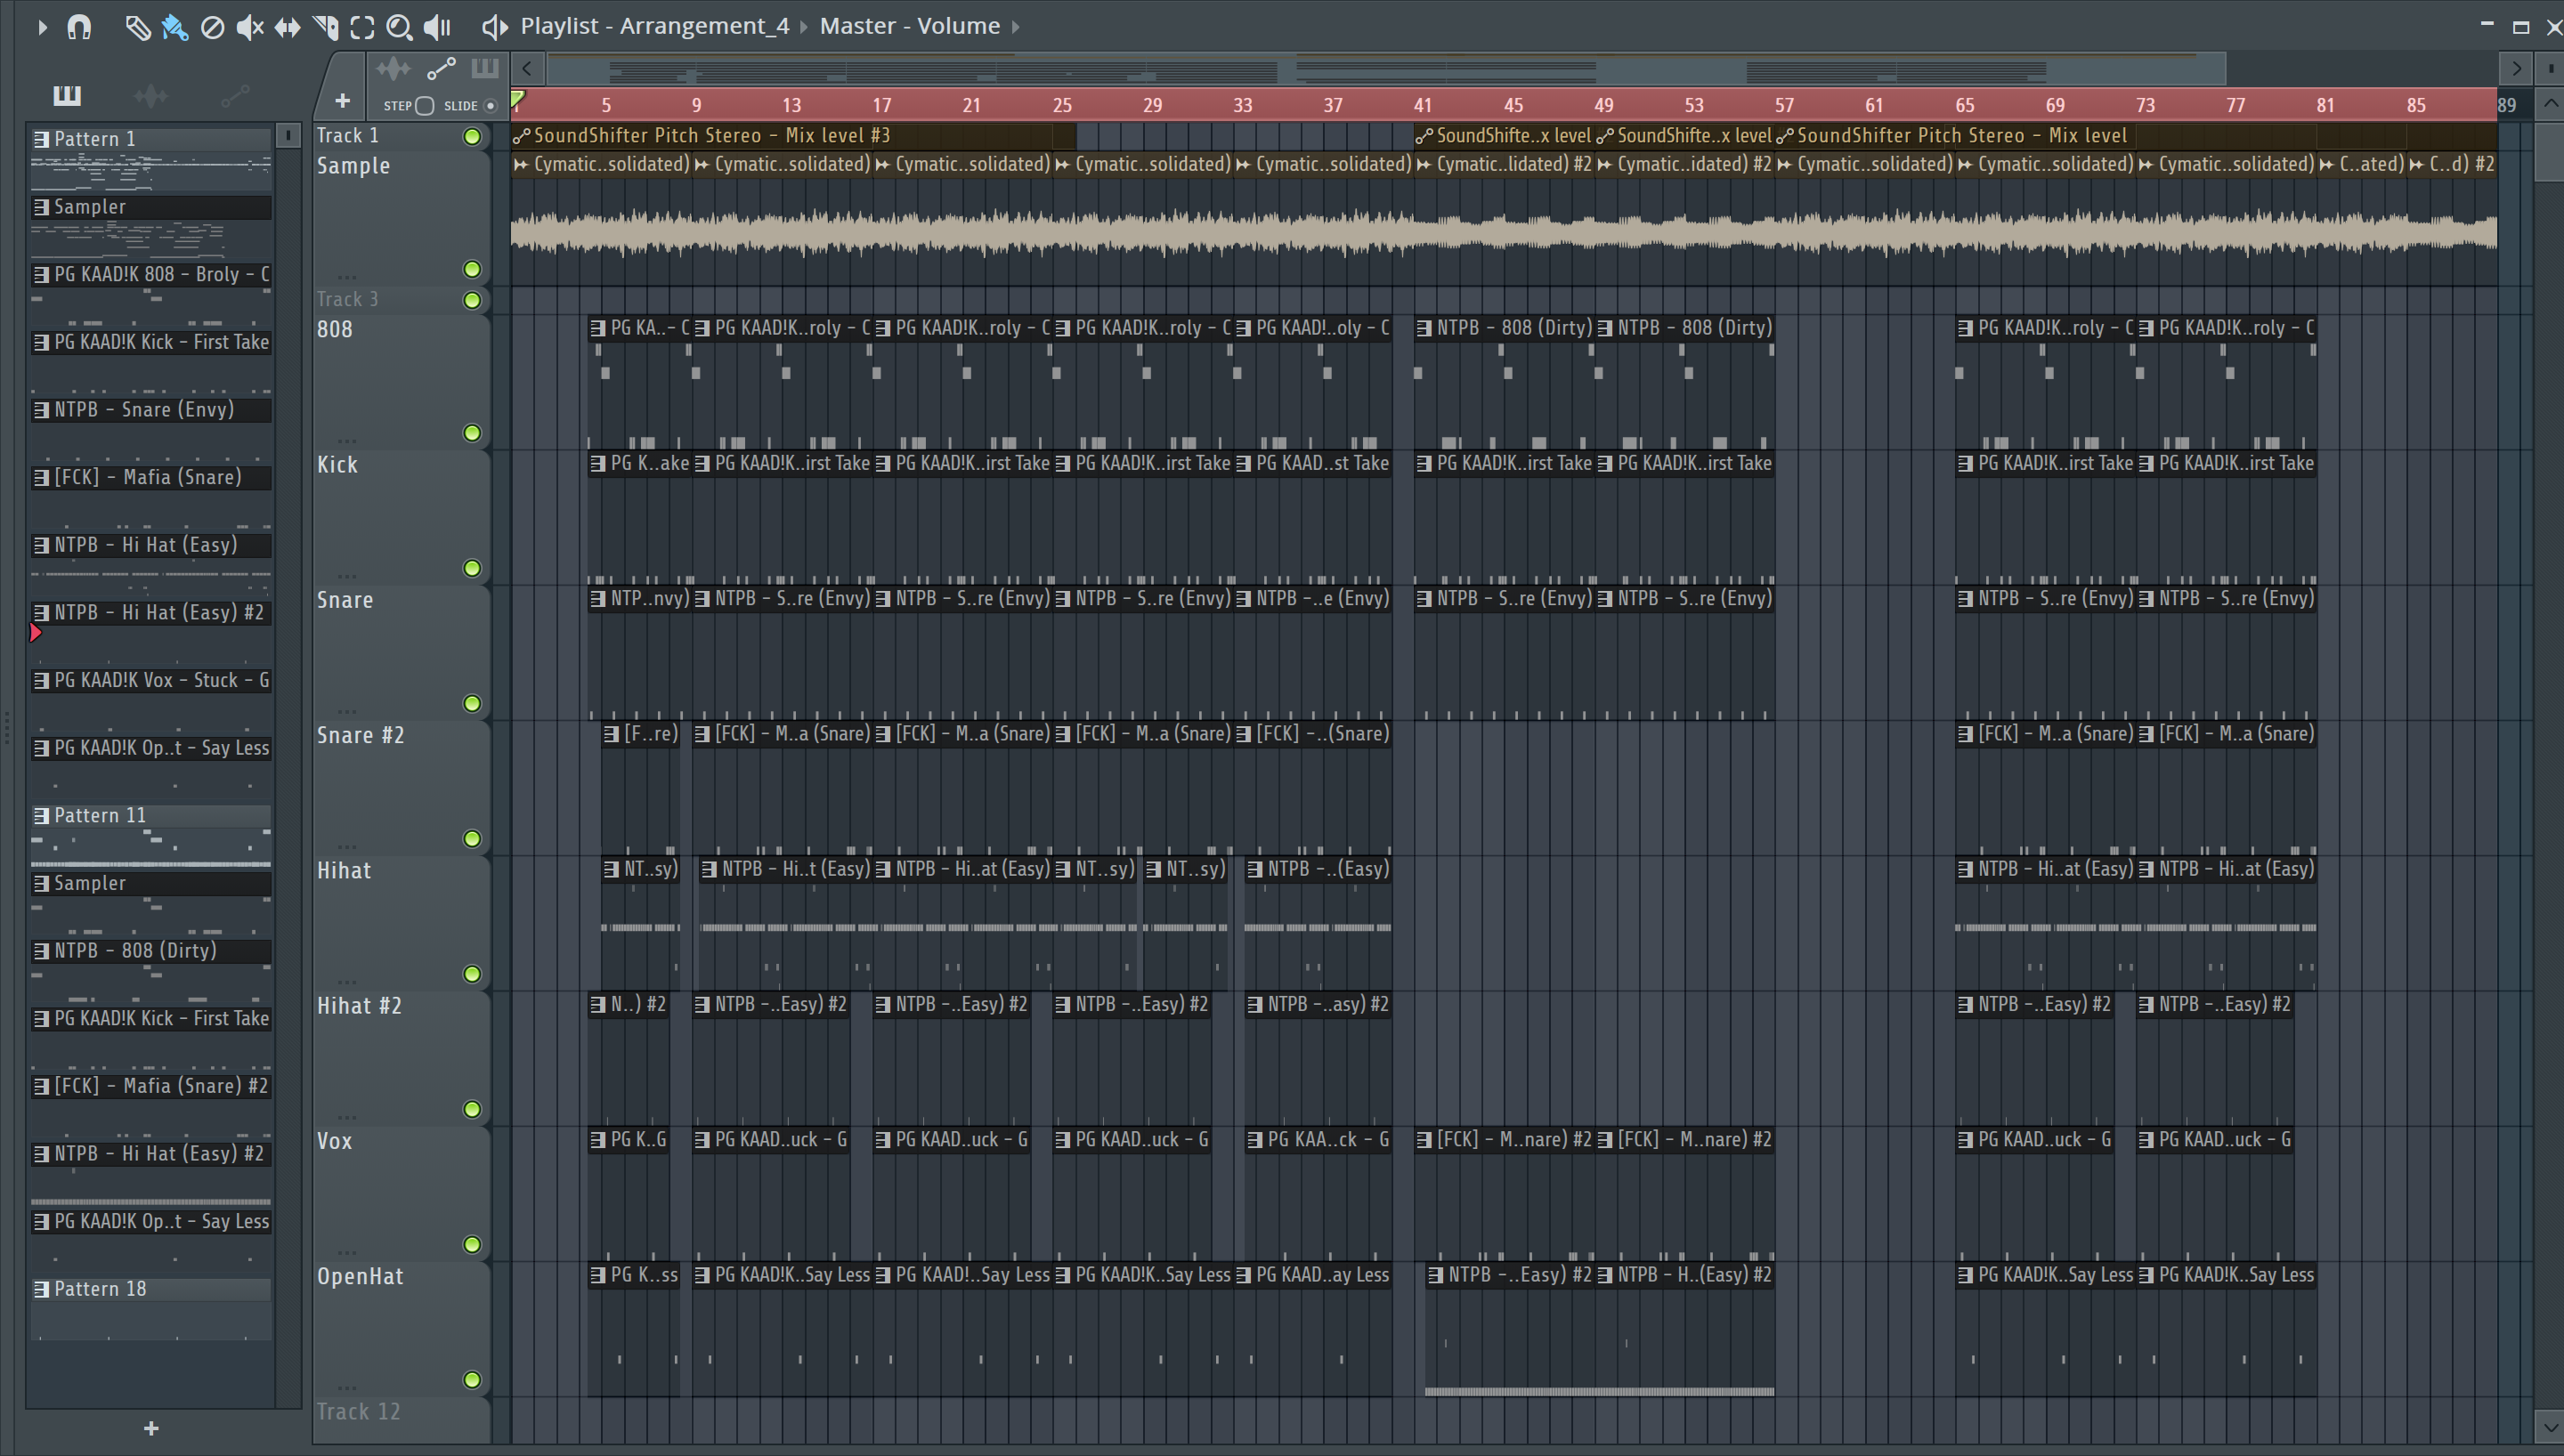
Task: Toggle the SLIDE option
Action: [490, 106]
